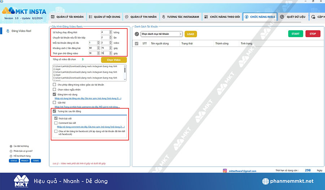Click the Reels function Facebook icon
The height and width of the screenshot is (190, 325).
tap(246, 17)
